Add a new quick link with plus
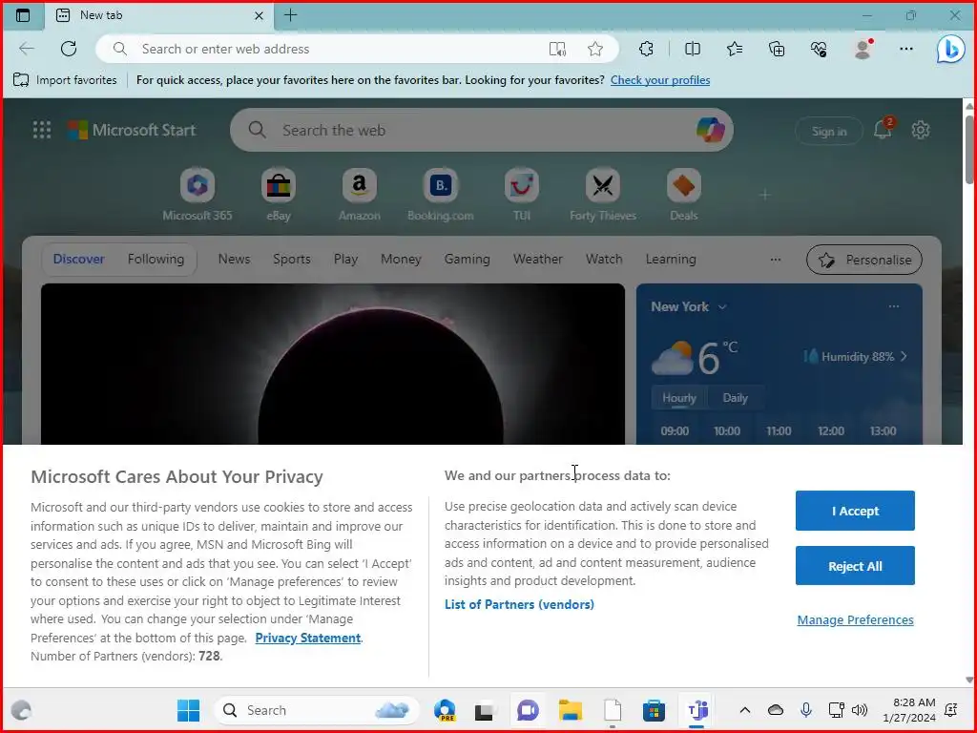 pos(764,195)
